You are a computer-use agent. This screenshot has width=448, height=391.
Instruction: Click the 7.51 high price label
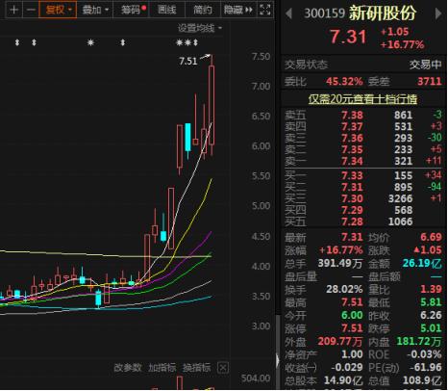click(188, 61)
